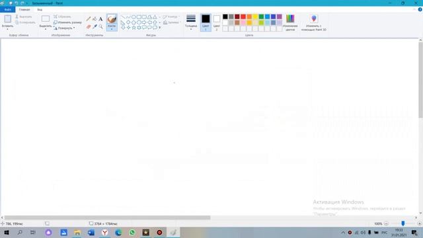423x238 pixels.
Task: Choose the Right triangle shape
Action: click(123, 22)
